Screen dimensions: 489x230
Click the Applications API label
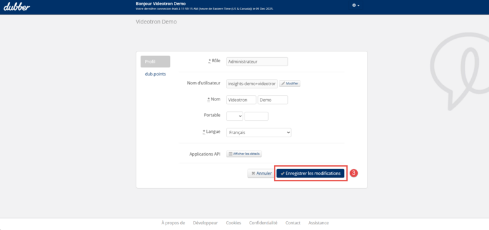coord(205,154)
